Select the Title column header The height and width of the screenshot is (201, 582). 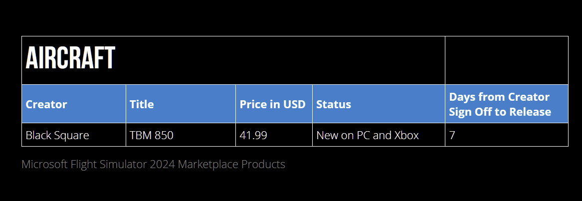pos(142,104)
